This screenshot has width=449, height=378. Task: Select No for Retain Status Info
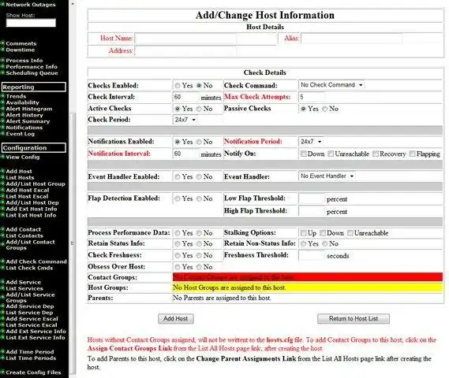tap(199, 243)
